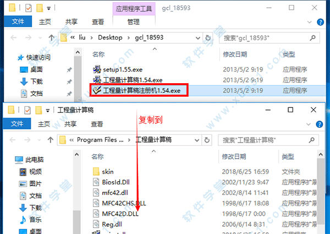Click up-arrow navigation in lower window

point(50,140)
